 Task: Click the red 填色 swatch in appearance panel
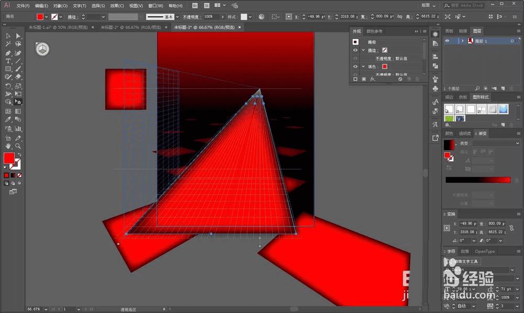[385, 66]
